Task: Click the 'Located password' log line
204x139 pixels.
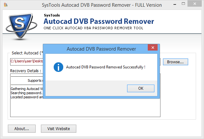Action: coord(27,97)
